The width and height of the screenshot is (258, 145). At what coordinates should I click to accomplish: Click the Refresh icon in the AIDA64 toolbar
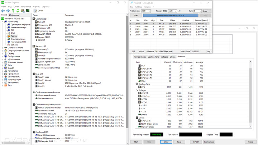(x=18, y=11)
